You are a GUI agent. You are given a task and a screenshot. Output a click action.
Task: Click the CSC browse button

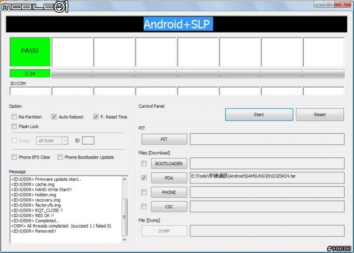(x=169, y=207)
